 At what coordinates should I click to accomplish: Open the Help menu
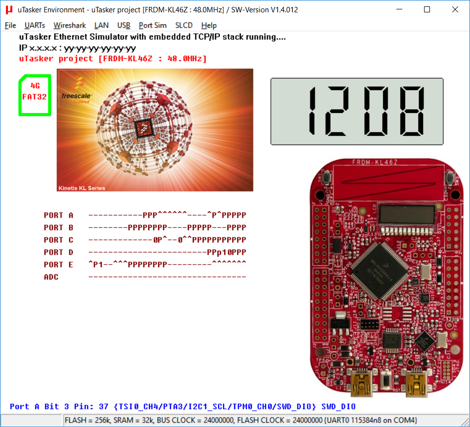pos(209,26)
